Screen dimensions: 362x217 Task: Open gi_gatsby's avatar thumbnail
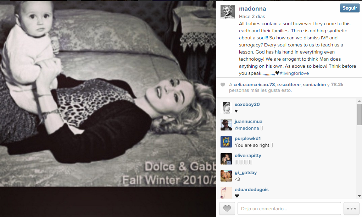(x=226, y=176)
